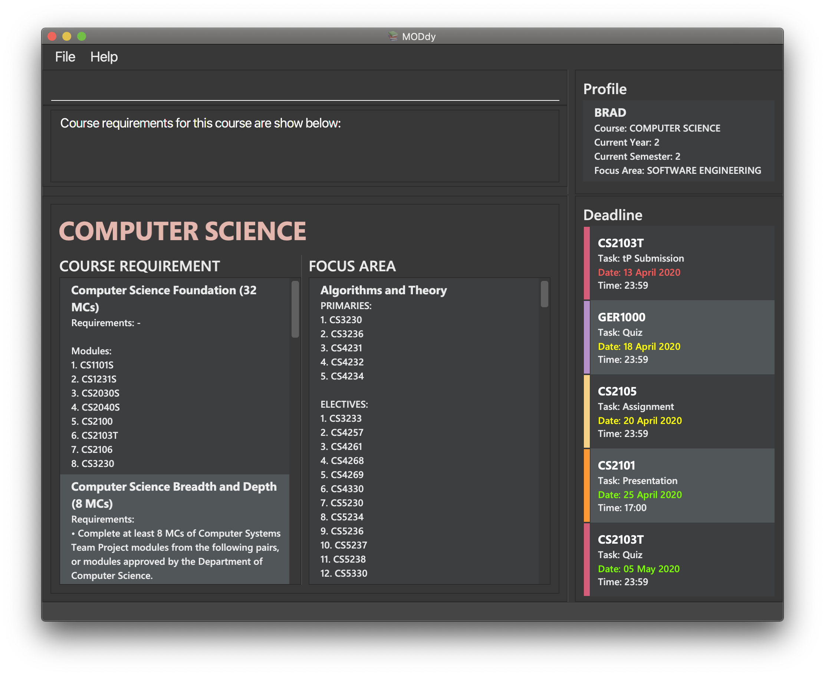
Task: Click Focus Area: SOFTWARE ENGINEERING in profile
Action: (x=678, y=170)
